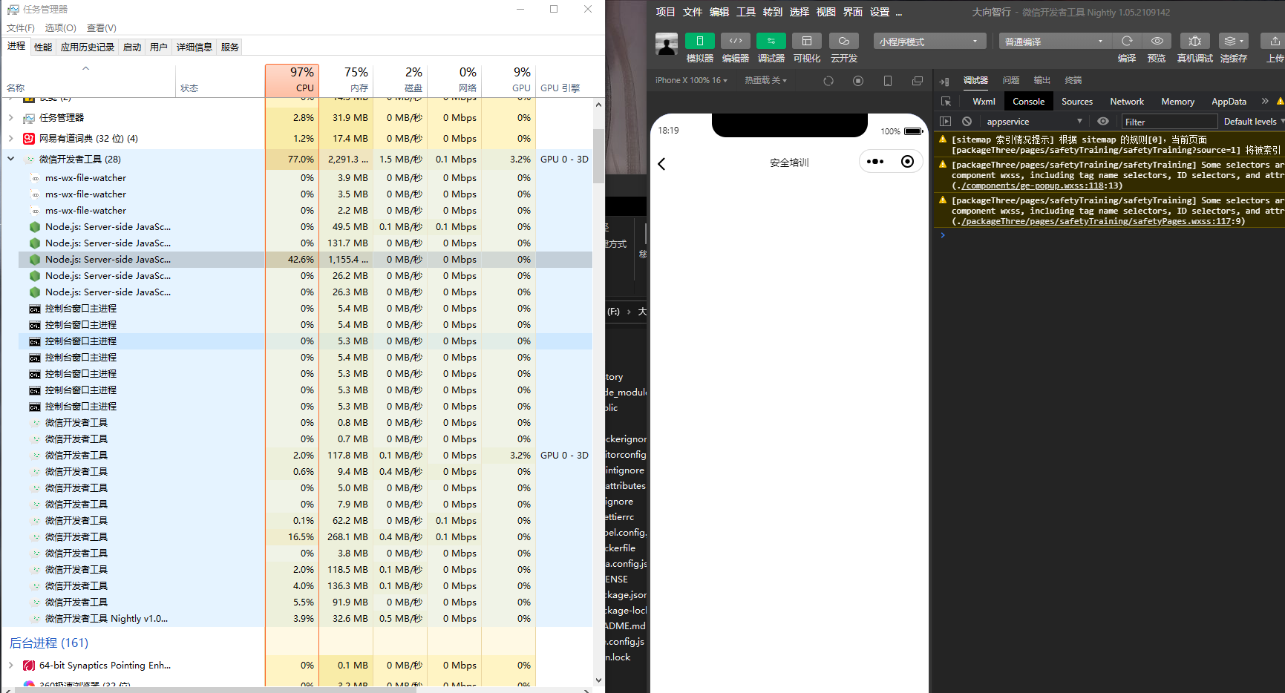Switch to the 终端 terminal tab

pyautogui.click(x=1073, y=80)
